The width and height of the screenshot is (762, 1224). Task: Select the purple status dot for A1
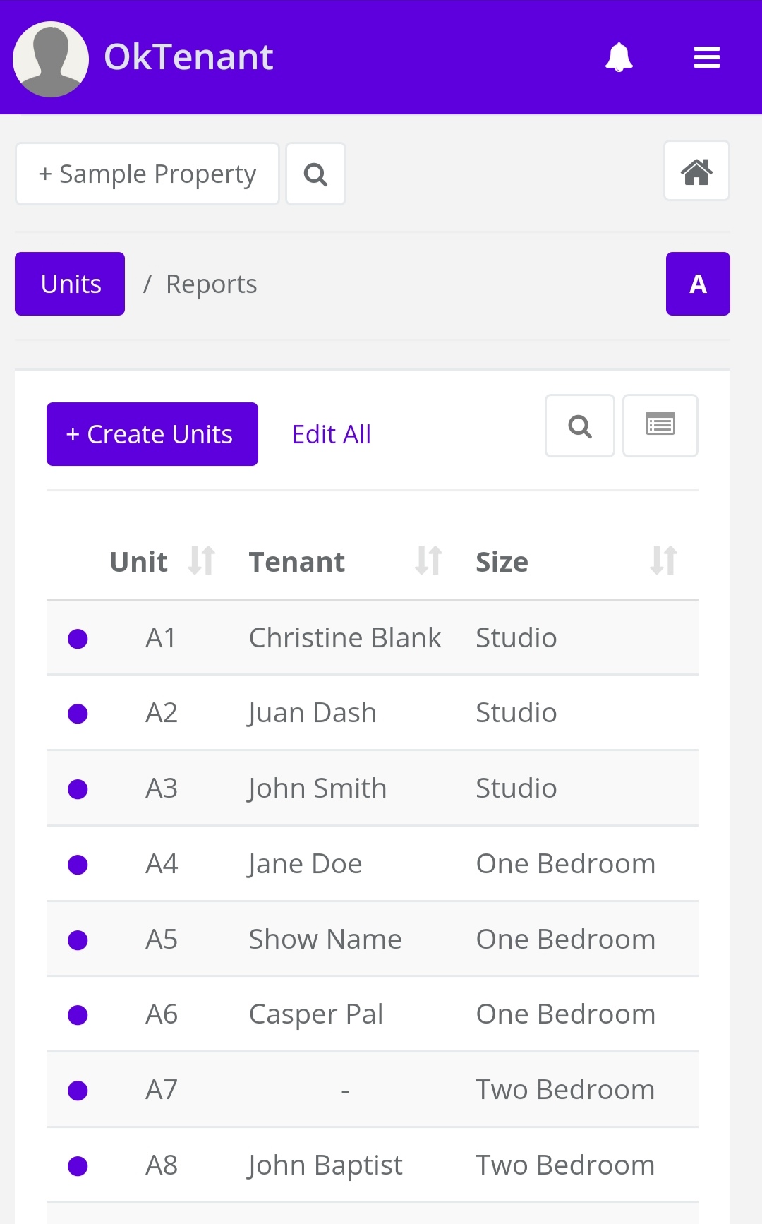coord(78,639)
